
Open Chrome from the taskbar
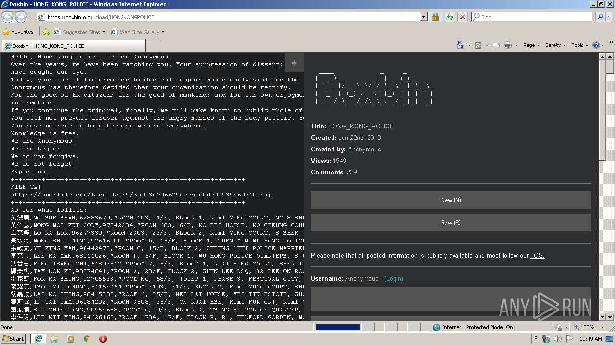click(x=87, y=339)
